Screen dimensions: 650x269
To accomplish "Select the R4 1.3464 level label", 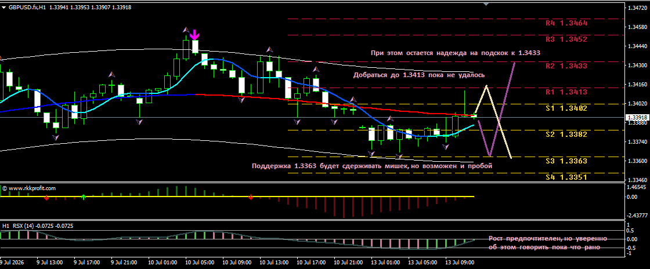I will 566,23.
